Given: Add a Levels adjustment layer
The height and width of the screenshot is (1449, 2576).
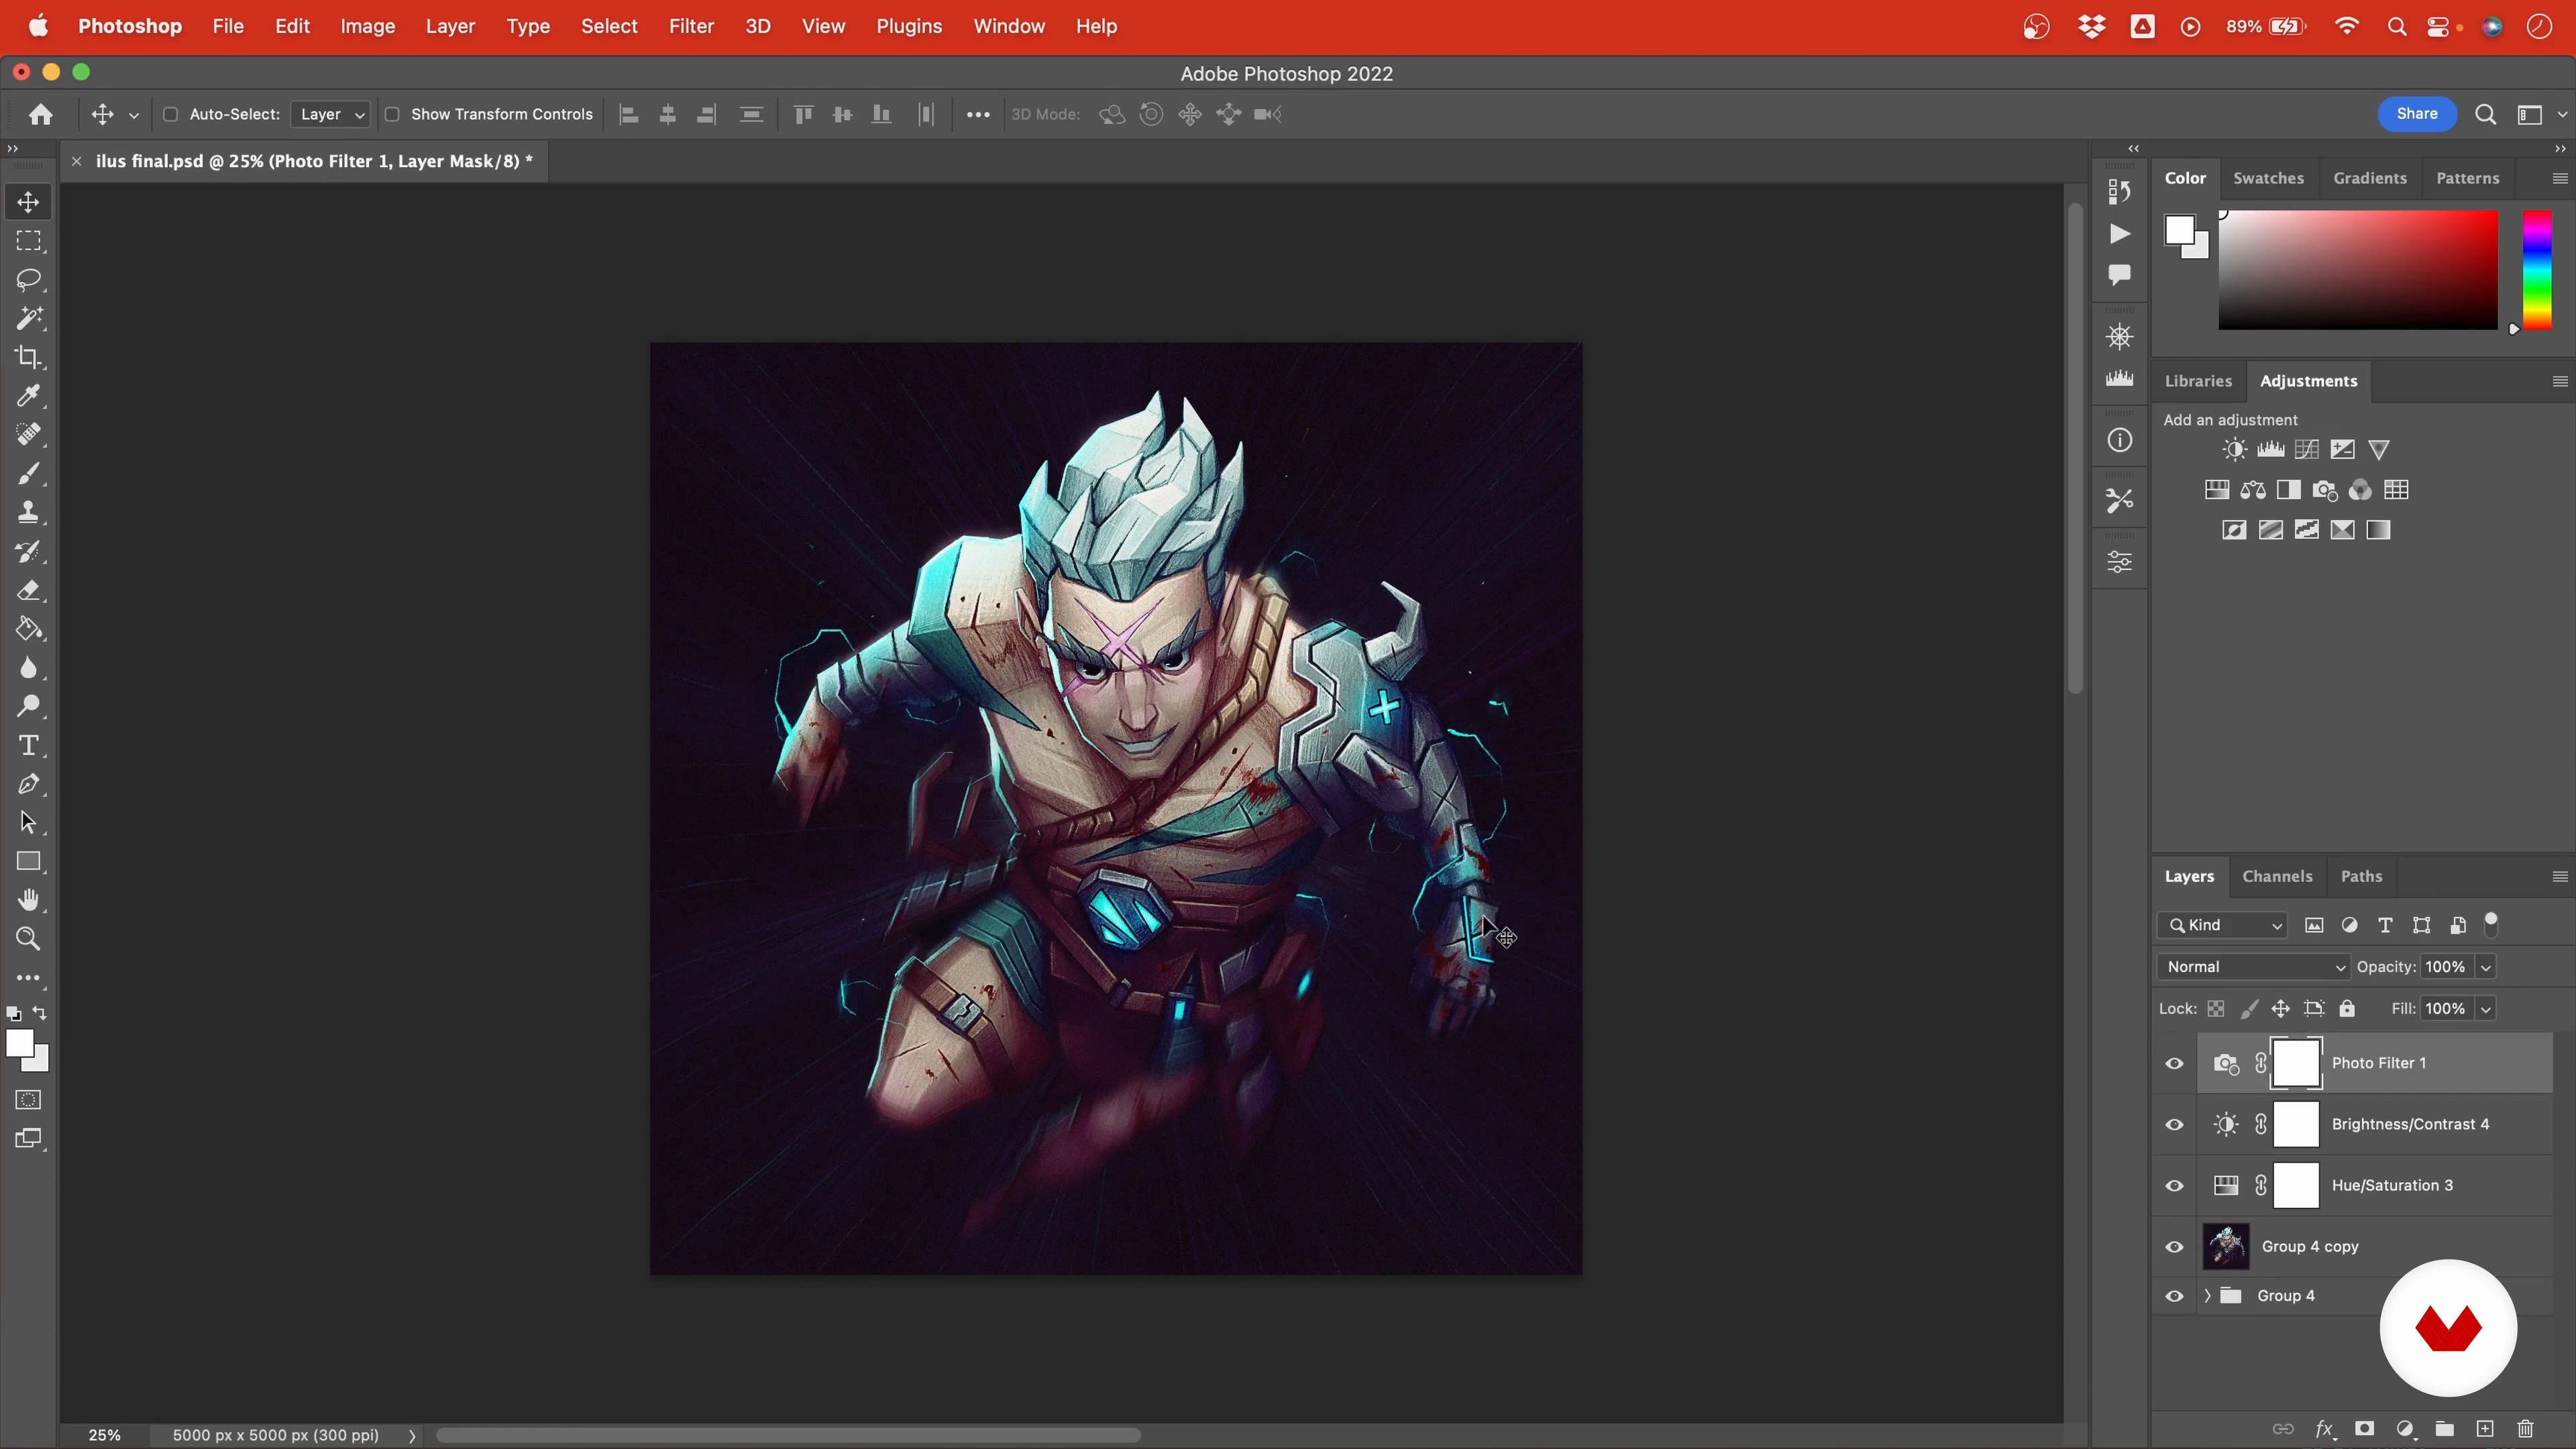Looking at the screenshot, I should coord(2270,450).
